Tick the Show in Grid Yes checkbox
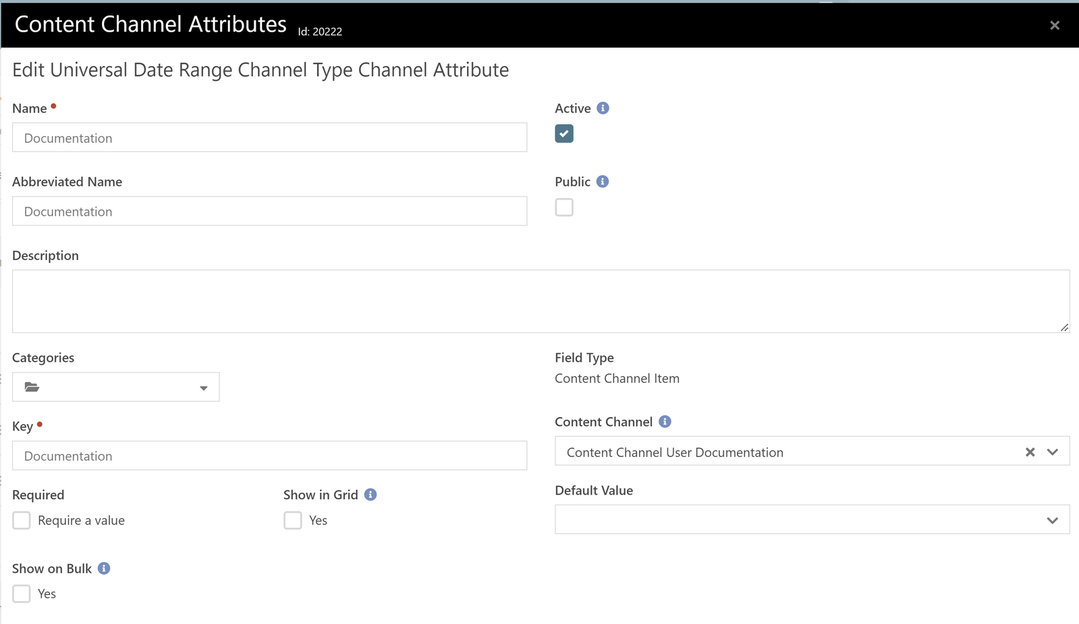The image size is (1079, 624). [x=293, y=520]
